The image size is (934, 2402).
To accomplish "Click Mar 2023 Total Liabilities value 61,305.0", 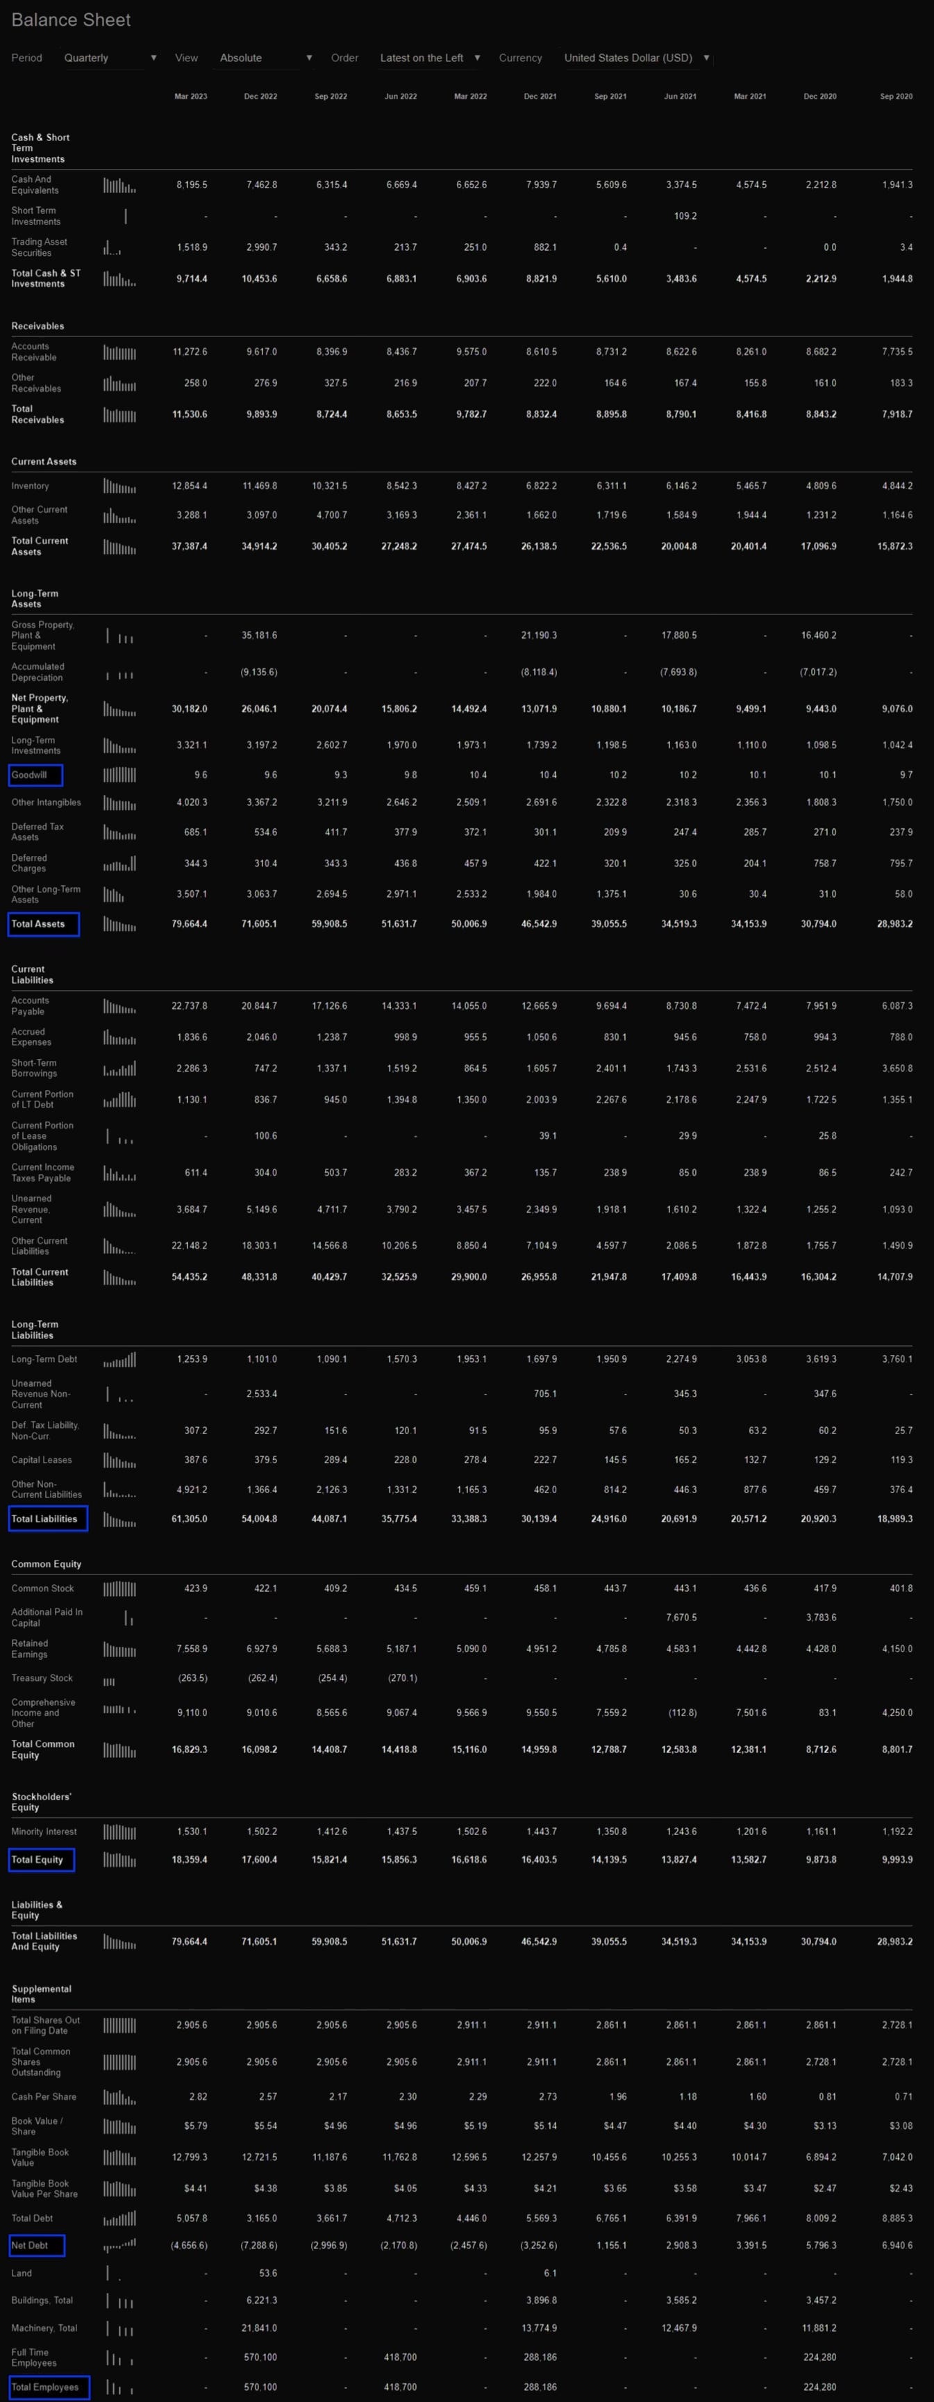I will (189, 1519).
